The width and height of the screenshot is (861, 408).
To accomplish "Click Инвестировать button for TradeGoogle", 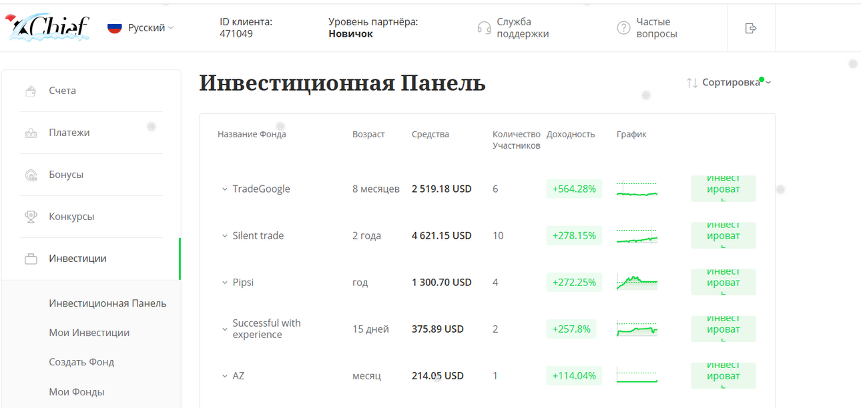I will click(724, 189).
